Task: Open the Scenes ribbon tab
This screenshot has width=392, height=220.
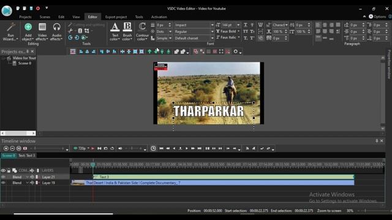Action: click(45, 17)
